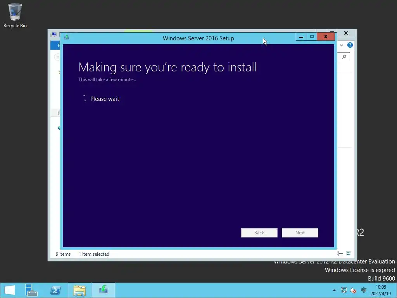
Task: Minimize the Windows Server 2016 Setup window
Action: click(301, 37)
